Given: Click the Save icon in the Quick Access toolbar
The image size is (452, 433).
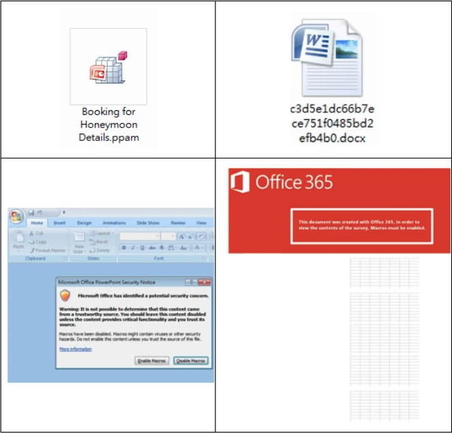Looking at the screenshot, I should tap(31, 213).
